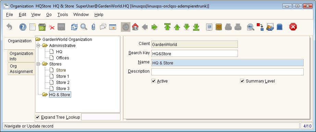Open the Window menu

click(81, 14)
